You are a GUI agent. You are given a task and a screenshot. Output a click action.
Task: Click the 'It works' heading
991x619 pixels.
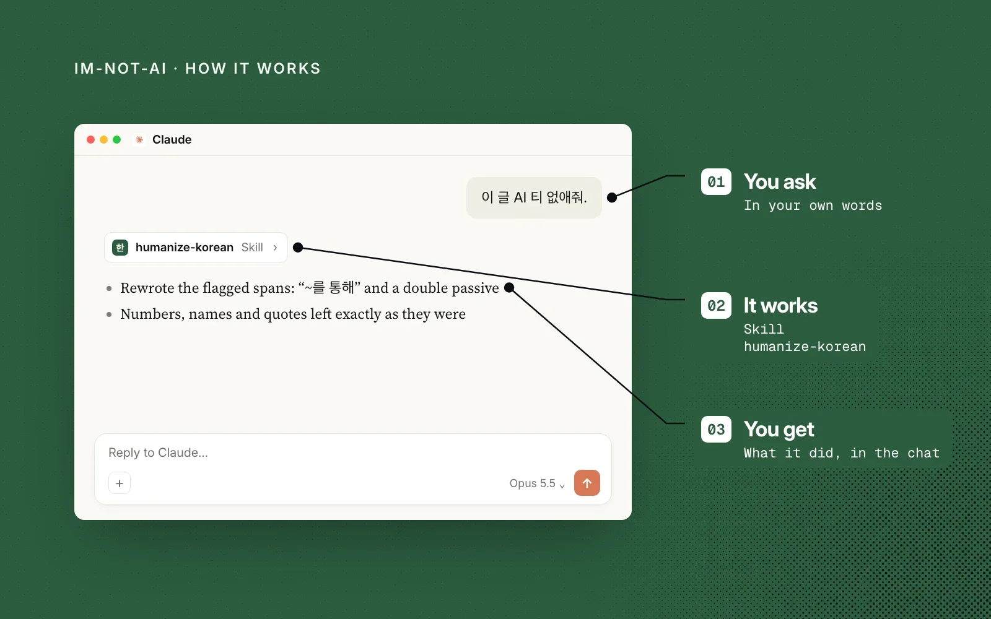pyautogui.click(x=780, y=306)
